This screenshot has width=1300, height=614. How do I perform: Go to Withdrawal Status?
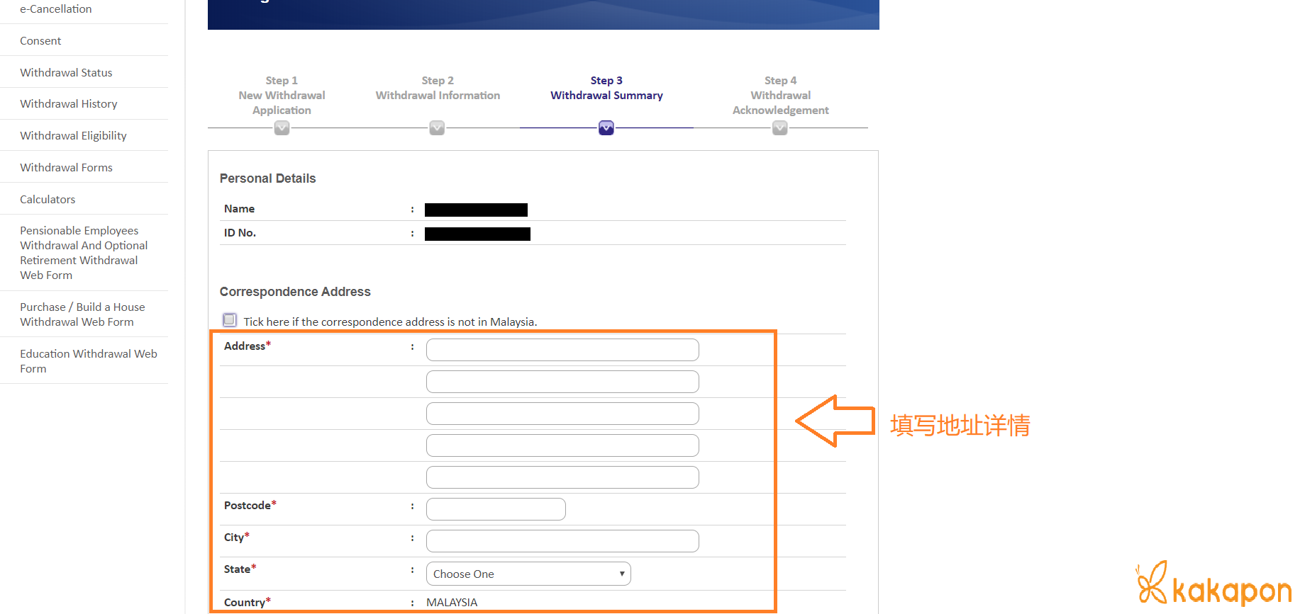pos(66,72)
